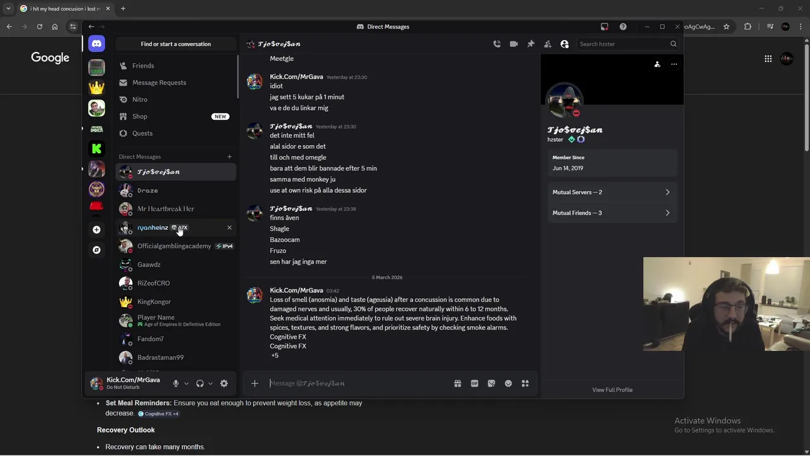Open DM with Draze
Viewport: 810px width, 456px height.
176,190
